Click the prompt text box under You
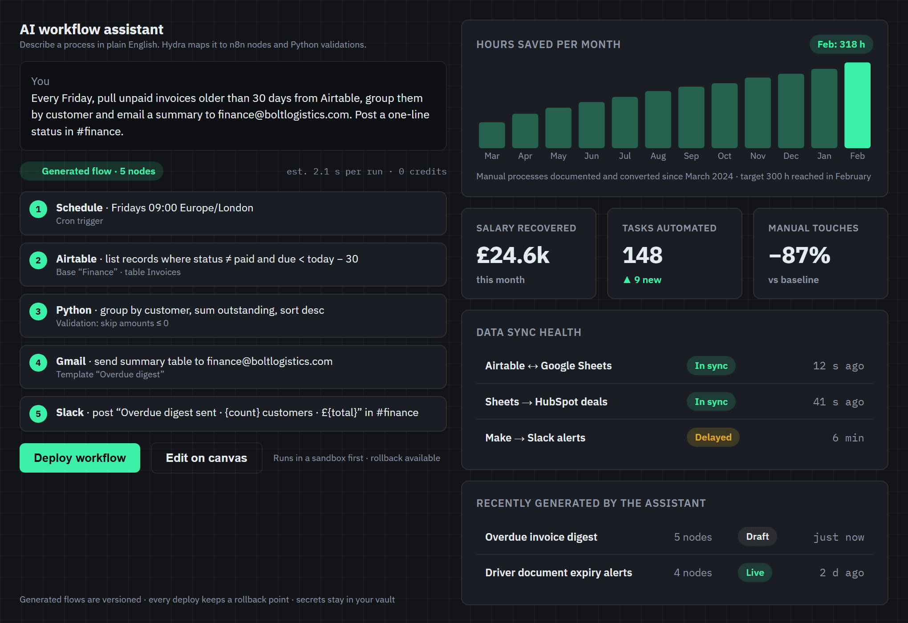 233,106
